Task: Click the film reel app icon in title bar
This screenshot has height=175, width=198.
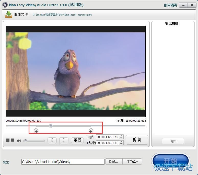Action: tap(5, 5)
